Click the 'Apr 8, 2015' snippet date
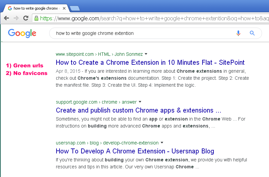 point(68,71)
